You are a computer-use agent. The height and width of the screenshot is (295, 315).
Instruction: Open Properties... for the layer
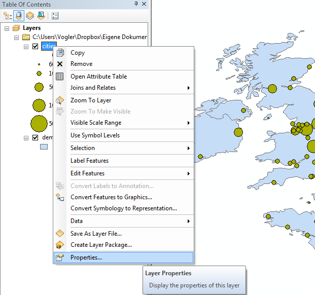[124, 257]
